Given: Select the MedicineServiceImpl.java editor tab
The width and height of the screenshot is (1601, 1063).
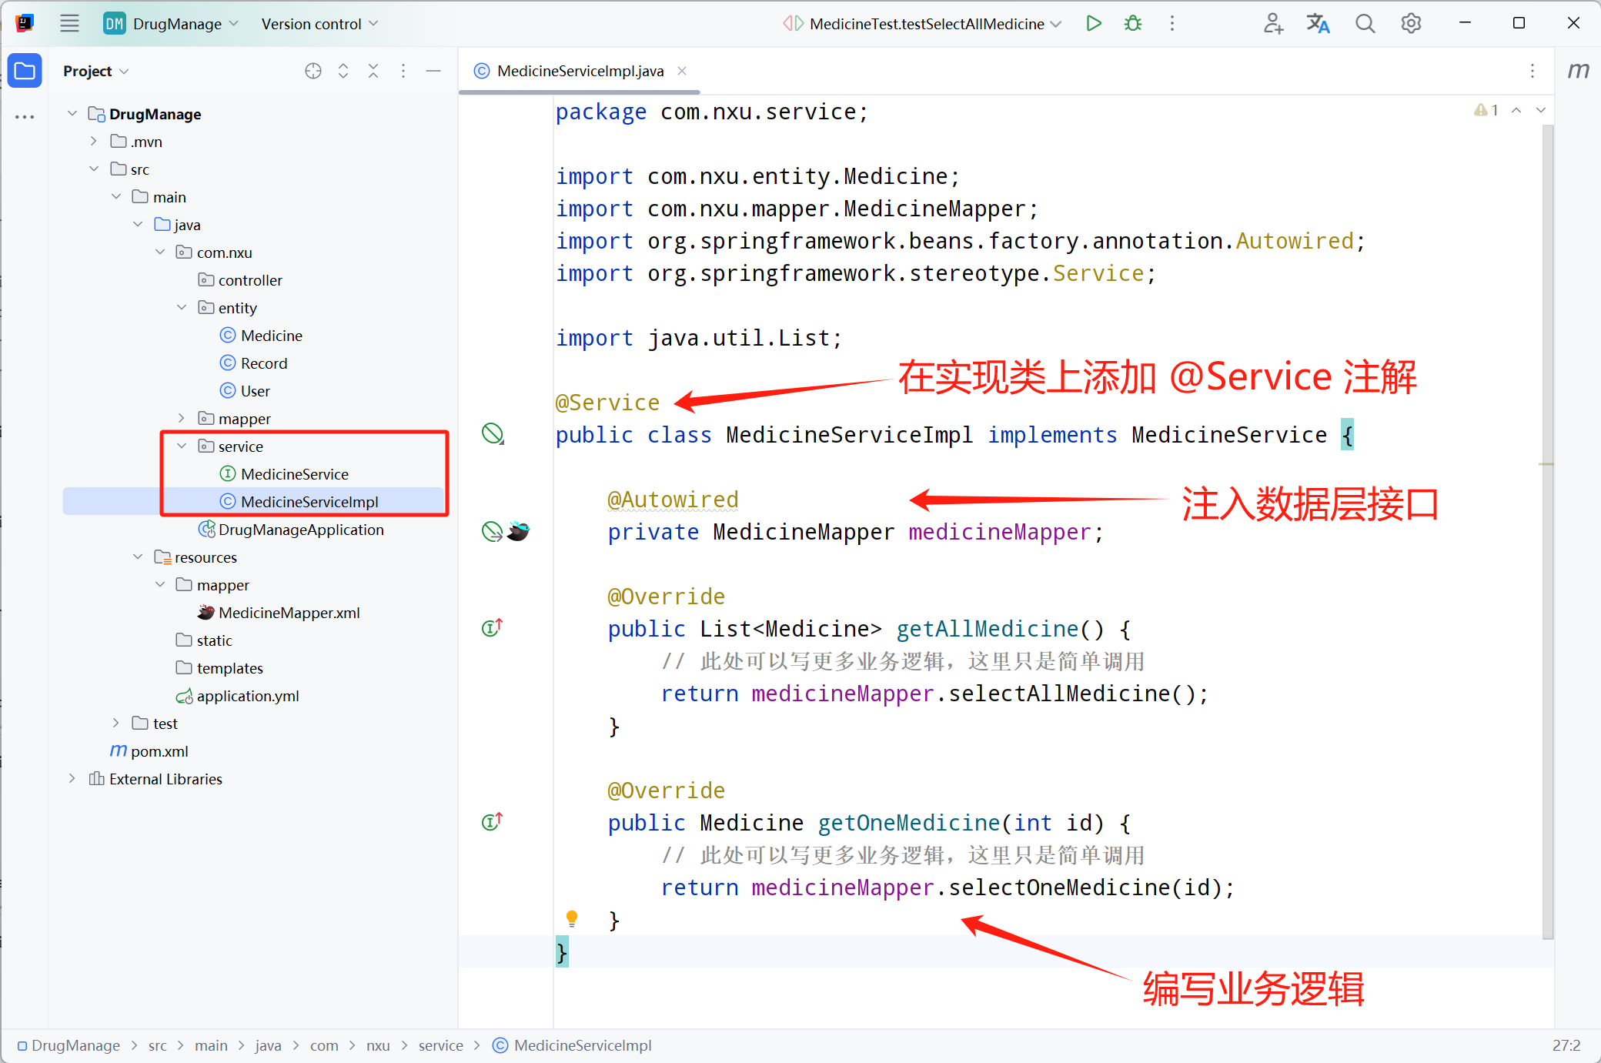Looking at the screenshot, I should click(x=579, y=71).
